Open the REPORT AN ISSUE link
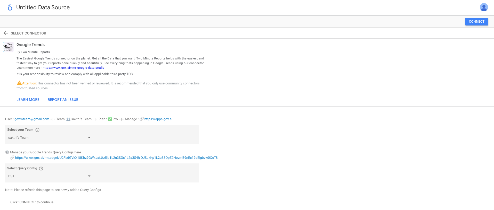The height and width of the screenshot is (210, 494). tap(63, 100)
